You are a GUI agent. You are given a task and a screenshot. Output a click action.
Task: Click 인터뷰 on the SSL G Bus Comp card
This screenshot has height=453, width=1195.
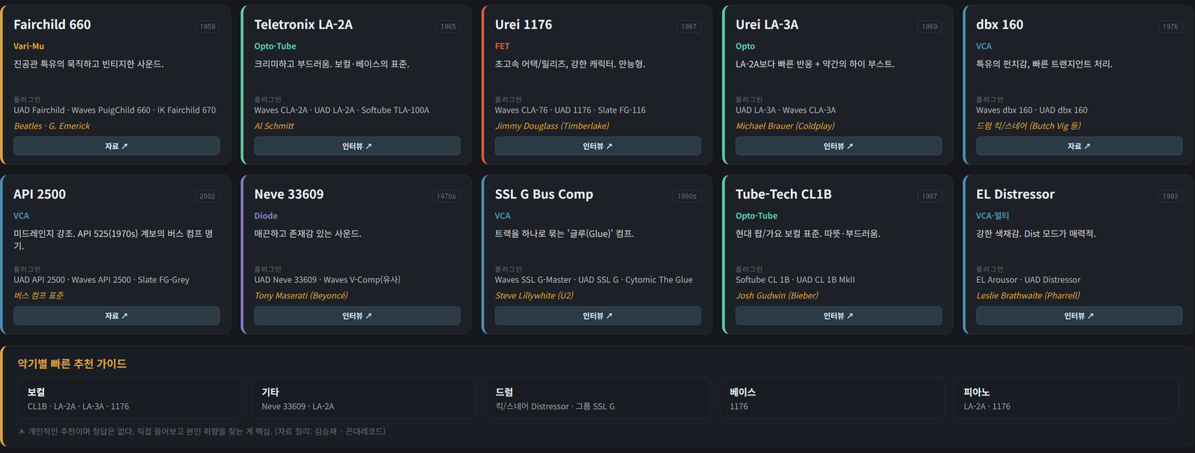(x=597, y=316)
